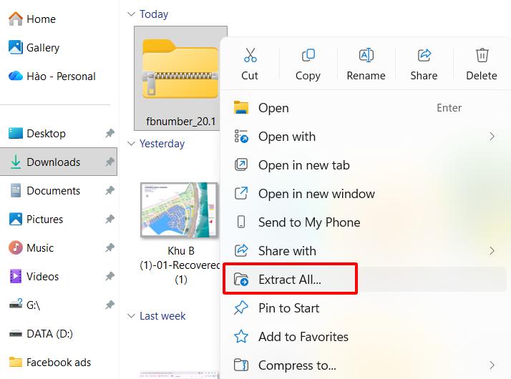Click the Rename icon
Viewport: 511px width, 379px height.
point(366,55)
